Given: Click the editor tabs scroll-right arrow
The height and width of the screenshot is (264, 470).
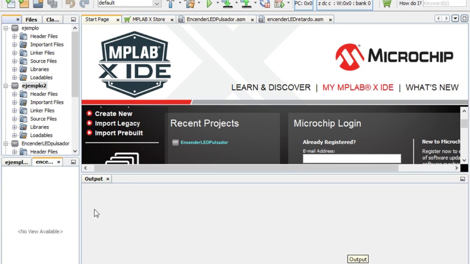Looking at the screenshot, I should point(446,18).
